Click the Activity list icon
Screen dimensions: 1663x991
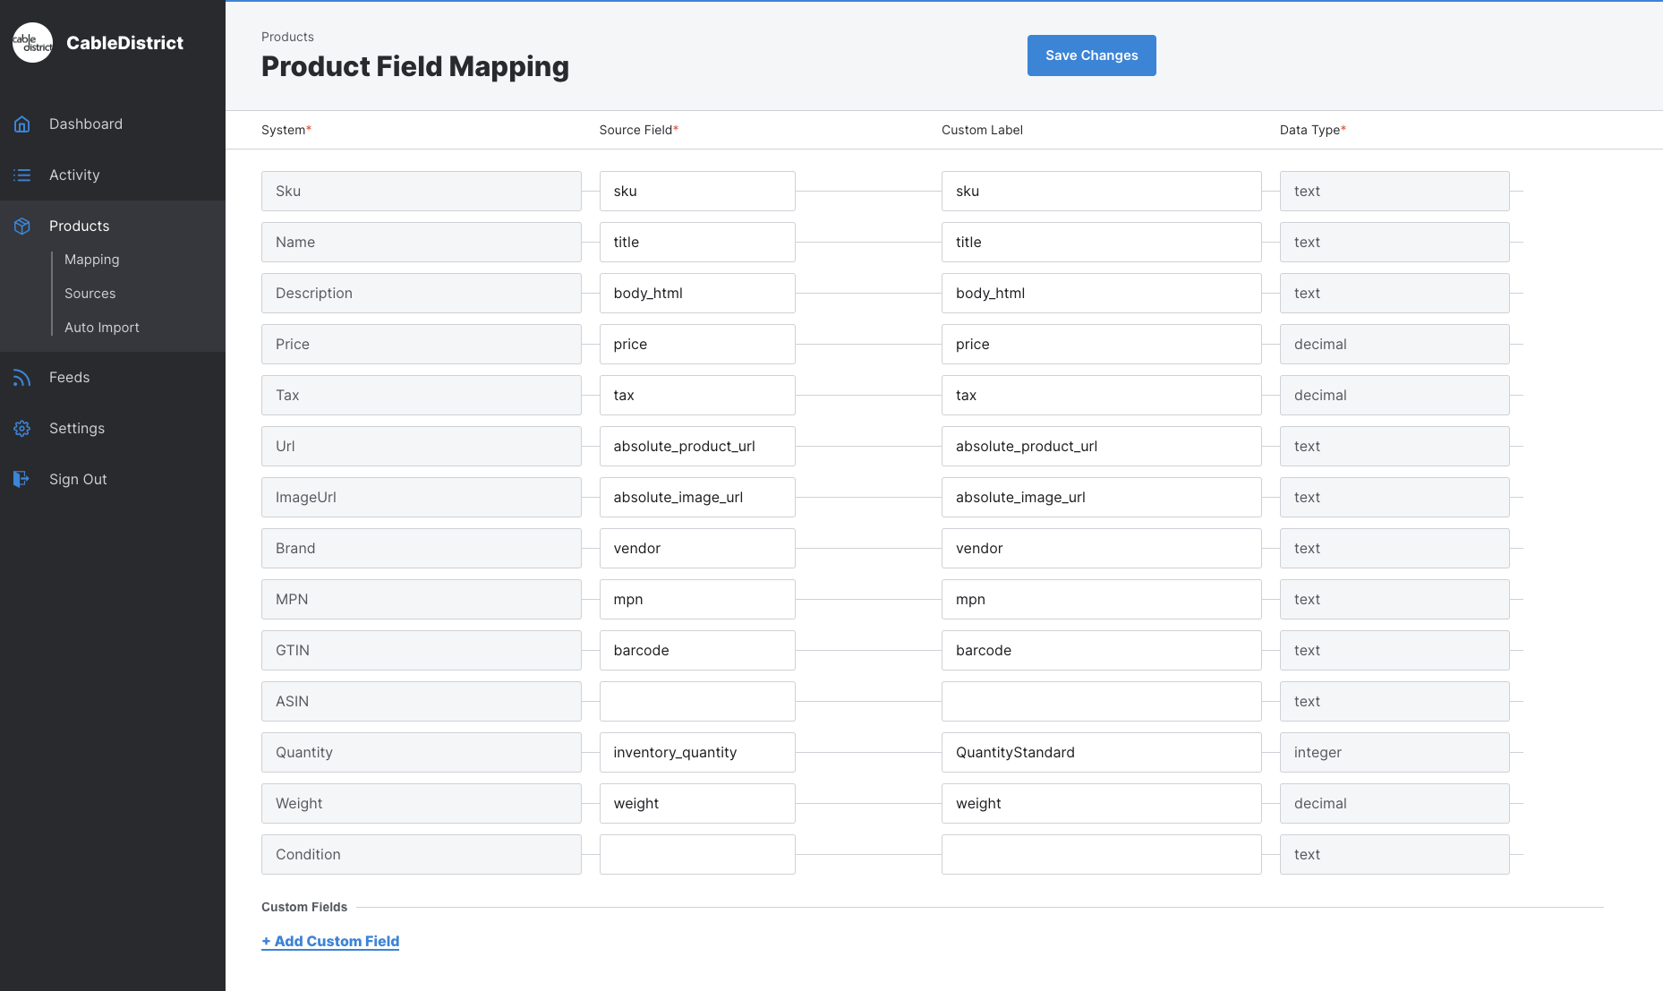[22, 175]
